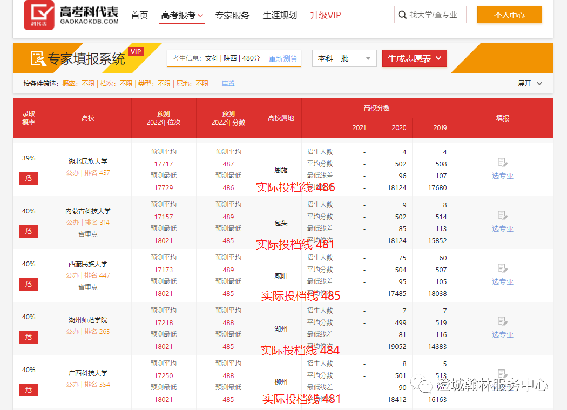The width and height of the screenshot is (567, 410).
Task: Click the 湖北民族大学 school name
Action: (88, 161)
